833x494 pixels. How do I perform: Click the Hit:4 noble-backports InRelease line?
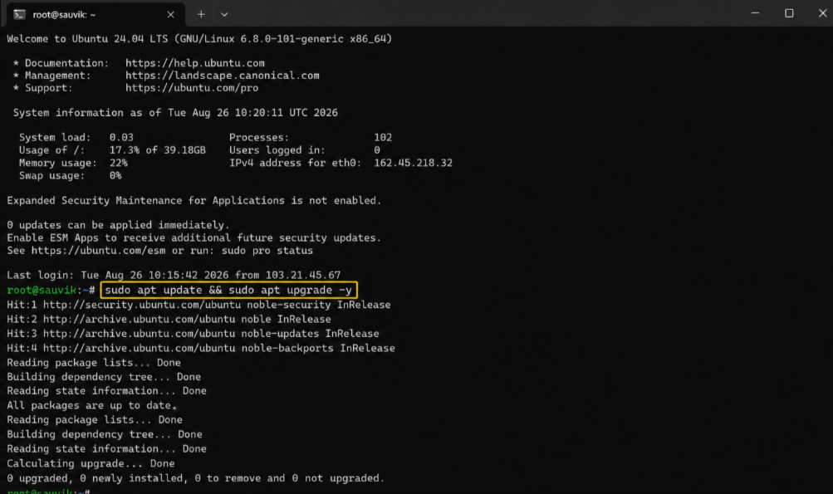point(201,349)
